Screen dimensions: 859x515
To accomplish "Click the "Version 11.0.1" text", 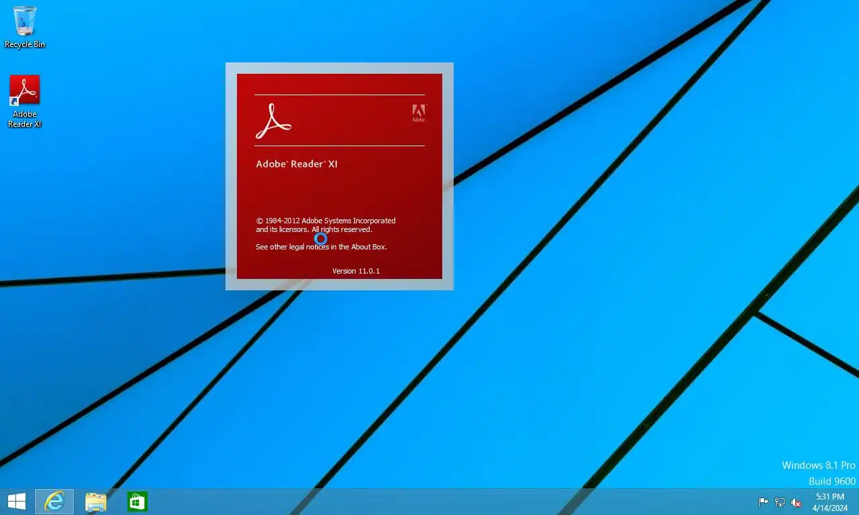I will click(x=356, y=271).
